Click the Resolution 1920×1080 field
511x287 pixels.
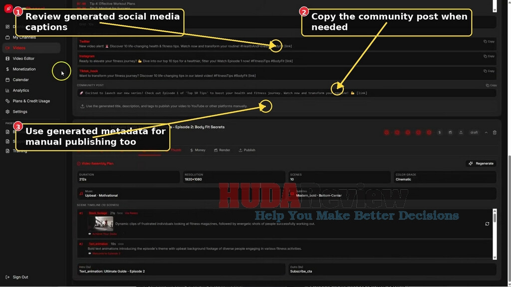(x=234, y=177)
